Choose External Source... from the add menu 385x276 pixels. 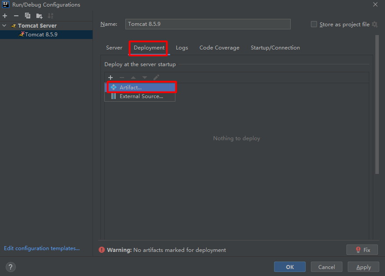pyautogui.click(x=140, y=96)
